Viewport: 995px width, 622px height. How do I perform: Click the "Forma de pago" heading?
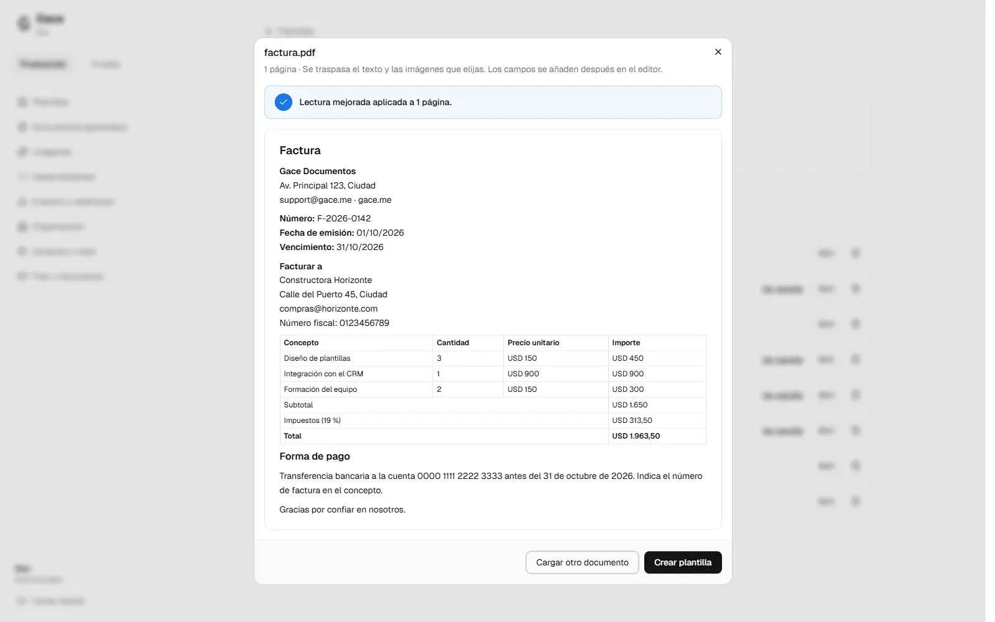[x=315, y=457]
